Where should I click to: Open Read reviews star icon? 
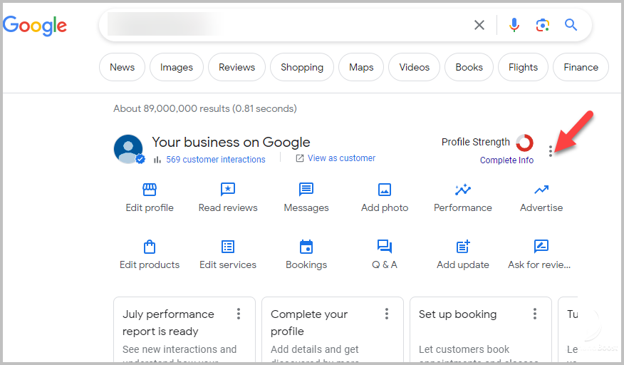click(x=228, y=190)
